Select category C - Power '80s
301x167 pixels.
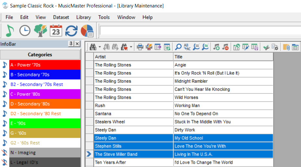(45, 94)
